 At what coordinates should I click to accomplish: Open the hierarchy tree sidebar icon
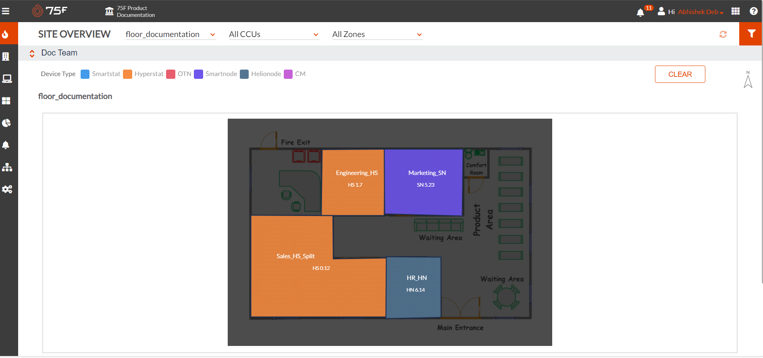(7, 167)
